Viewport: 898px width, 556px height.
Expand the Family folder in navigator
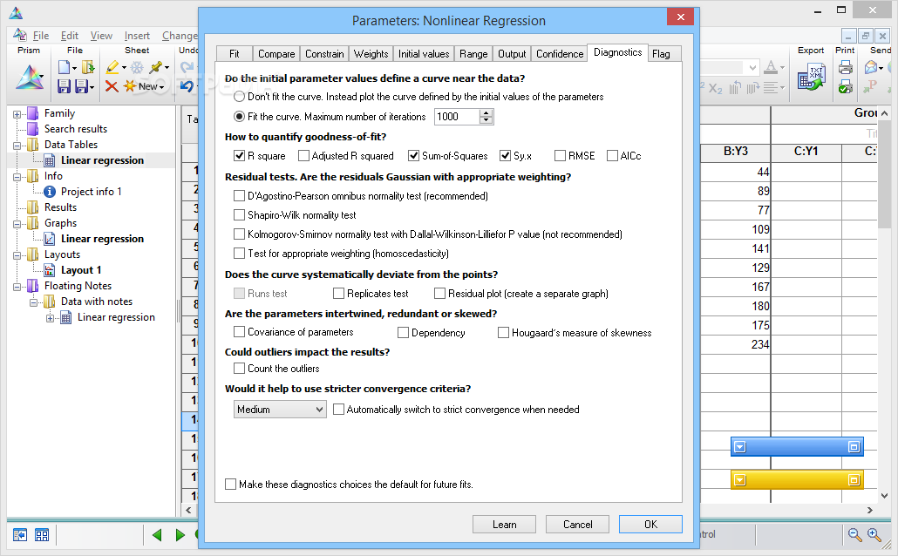17,114
